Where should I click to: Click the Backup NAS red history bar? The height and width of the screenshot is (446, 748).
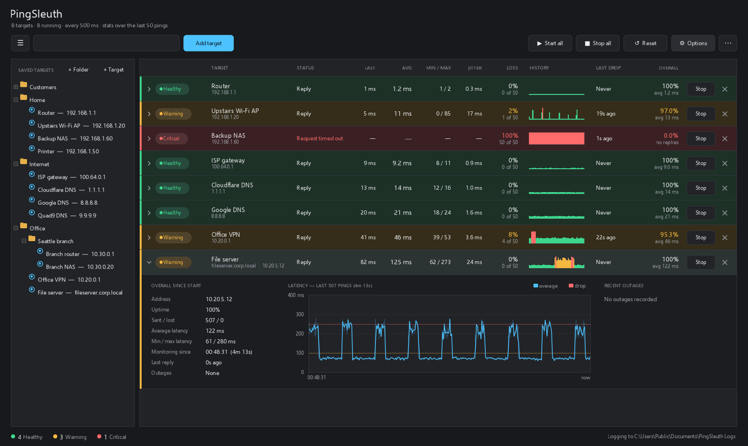pyautogui.click(x=556, y=138)
